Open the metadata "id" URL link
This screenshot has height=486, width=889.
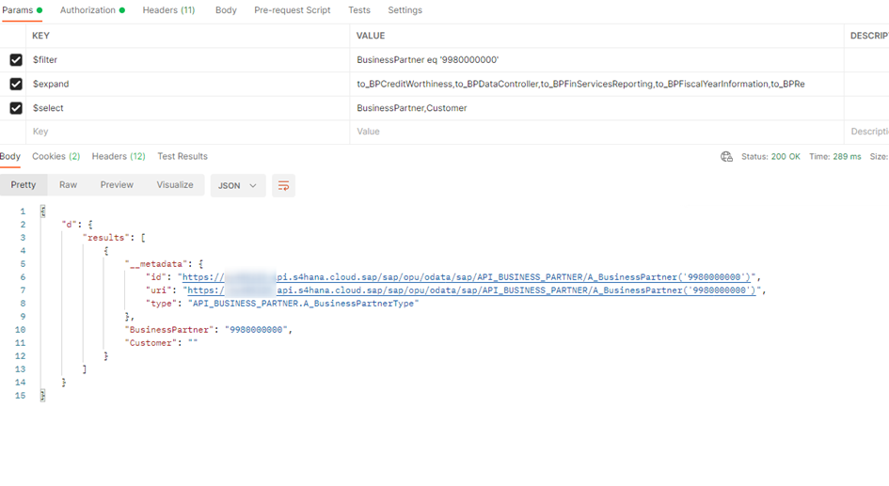pos(468,277)
